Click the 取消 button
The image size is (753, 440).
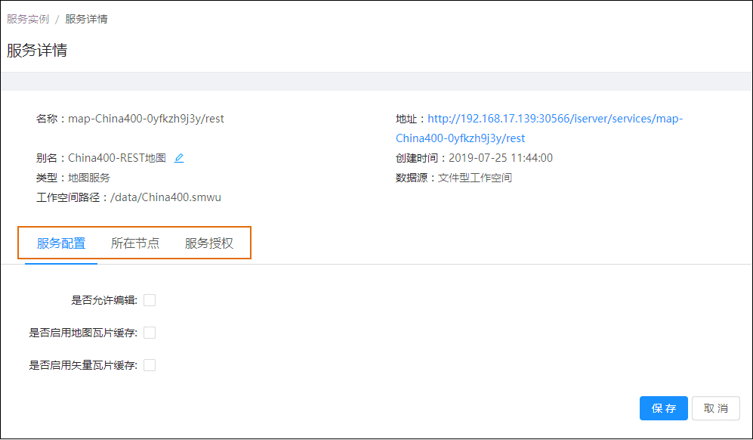(x=715, y=408)
